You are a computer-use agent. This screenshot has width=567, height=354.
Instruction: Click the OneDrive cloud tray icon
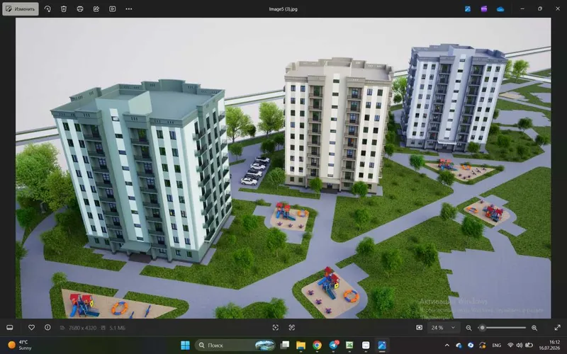459,346
